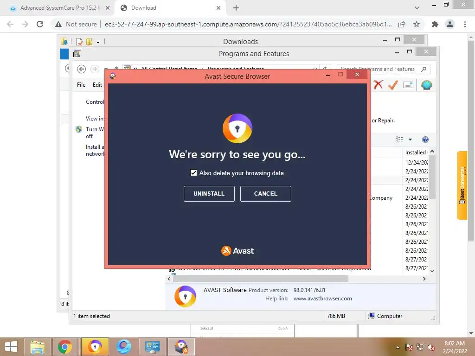The width and height of the screenshot is (475, 356).
Task: Click the UNINSTALL button
Action: click(x=209, y=194)
